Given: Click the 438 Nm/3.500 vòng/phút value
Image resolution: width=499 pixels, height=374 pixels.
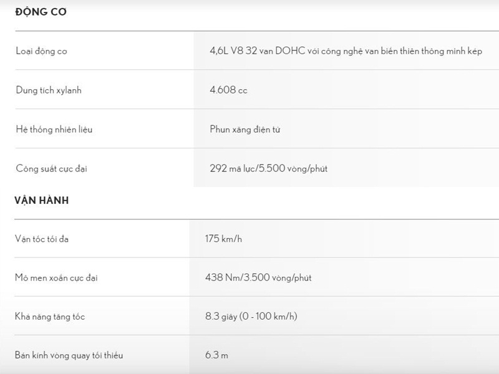Looking at the screenshot, I should point(258,277).
